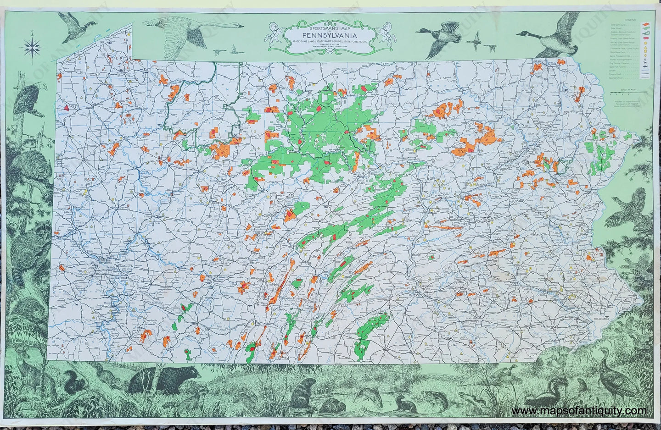This screenshot has width=661, height=430.
Task: Click the YORK city label
Action: (x=441, y=328)
